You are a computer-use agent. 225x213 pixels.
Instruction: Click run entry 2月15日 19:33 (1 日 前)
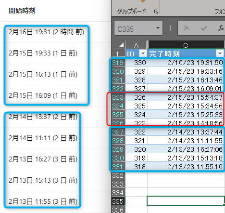[43, 53]
